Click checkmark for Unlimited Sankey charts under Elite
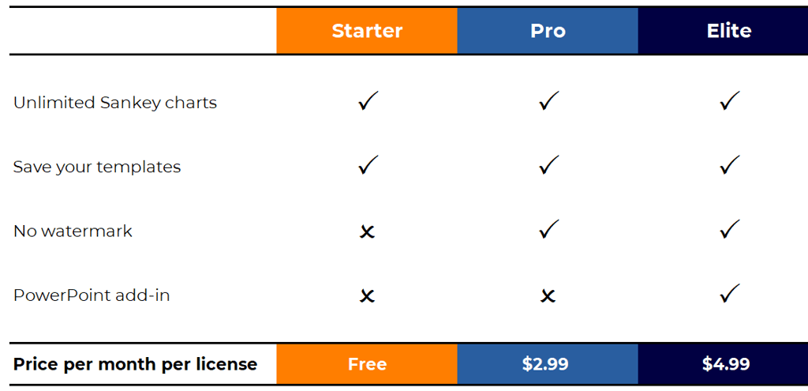The image size is (808, 391). coord(729,101)
